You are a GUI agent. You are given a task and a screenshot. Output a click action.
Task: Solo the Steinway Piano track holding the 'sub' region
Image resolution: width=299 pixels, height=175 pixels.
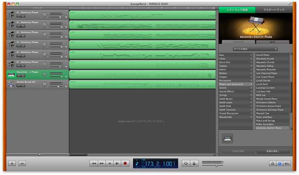point(23,26)
